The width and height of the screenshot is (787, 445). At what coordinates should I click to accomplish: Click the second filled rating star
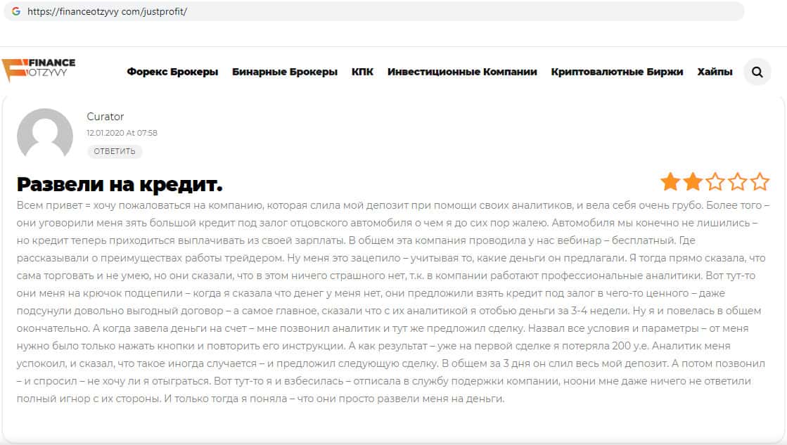pos(693,181)
